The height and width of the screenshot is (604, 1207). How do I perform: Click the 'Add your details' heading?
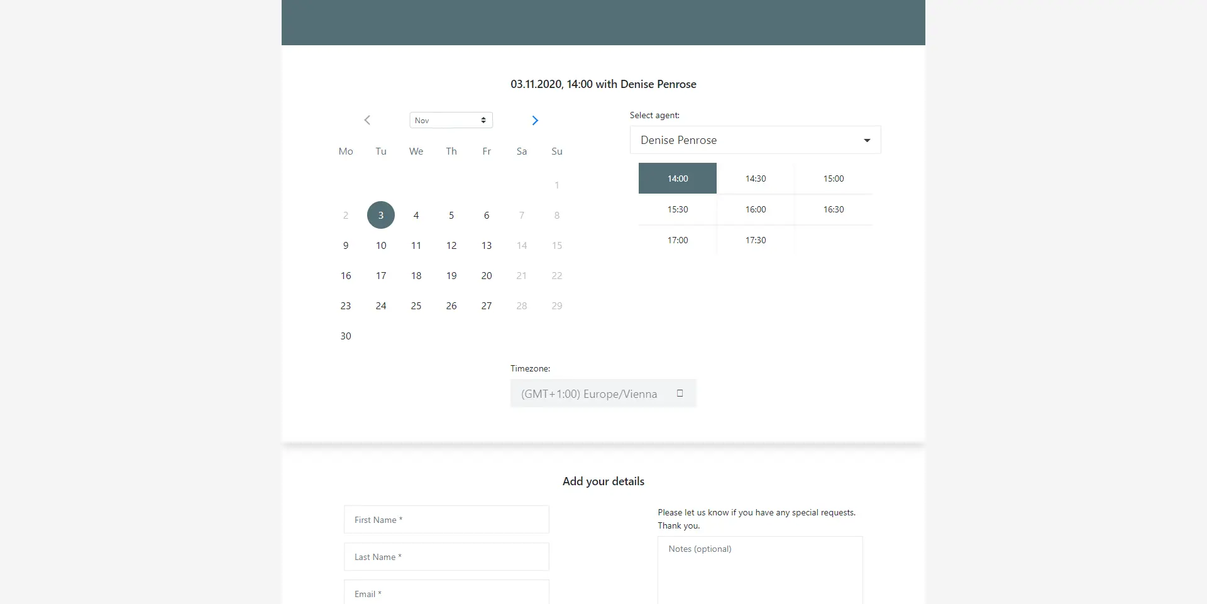tap(603, 481)
